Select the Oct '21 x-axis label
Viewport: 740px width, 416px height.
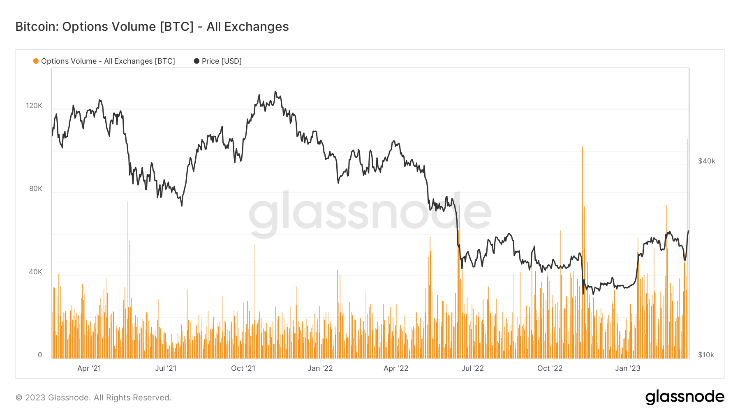243,368
